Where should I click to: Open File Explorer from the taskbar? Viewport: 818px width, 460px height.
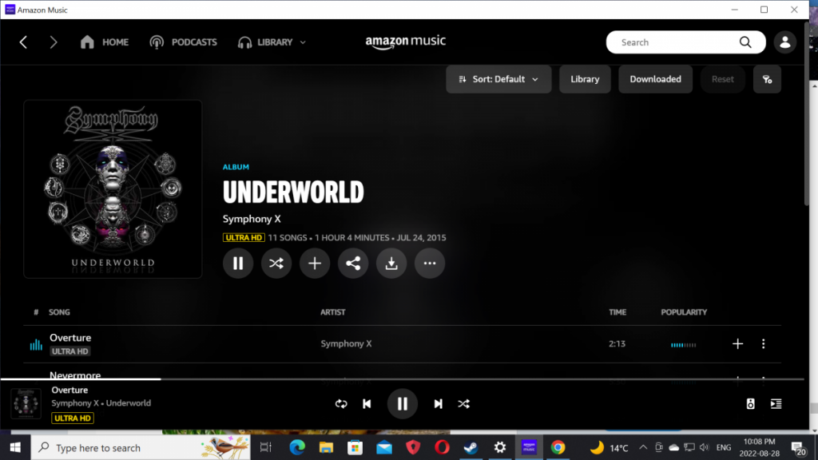click(x=326, y=447)
